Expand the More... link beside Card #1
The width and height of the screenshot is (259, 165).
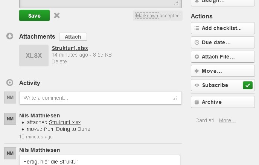tap(228, 120)
